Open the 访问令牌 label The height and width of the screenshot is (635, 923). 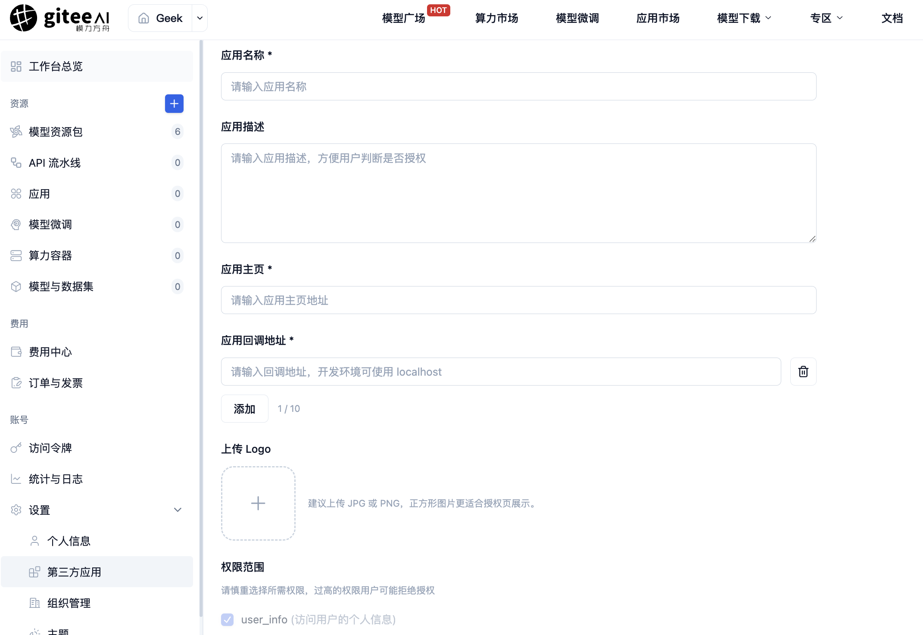[x=50, y=448]
